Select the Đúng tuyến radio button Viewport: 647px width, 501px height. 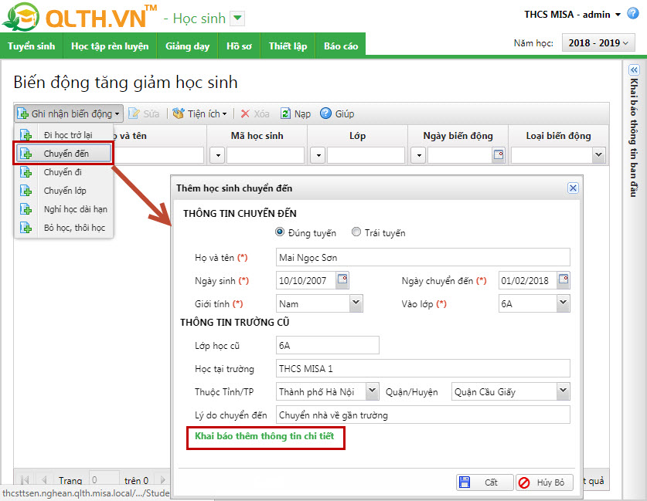[279, 232]
